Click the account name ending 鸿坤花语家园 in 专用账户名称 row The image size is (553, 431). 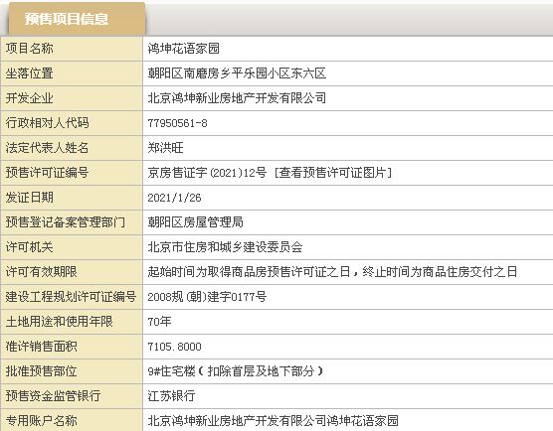(273, 420)
